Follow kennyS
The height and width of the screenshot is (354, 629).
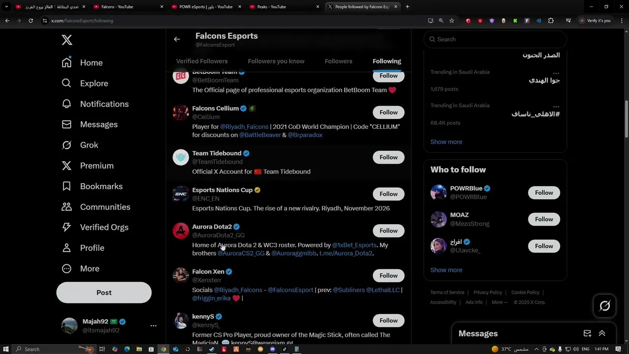coord(388,321)
